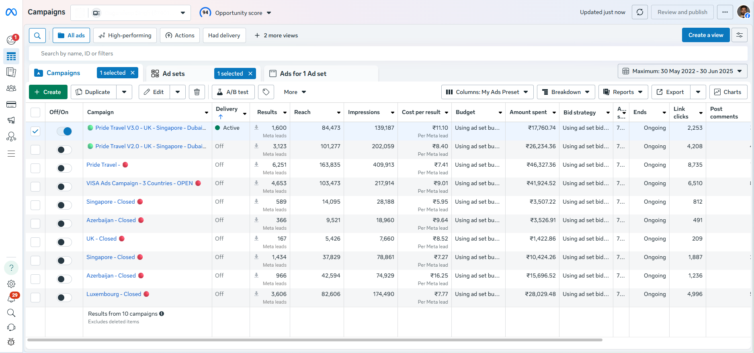Open notifications bell in left sidebar

click(11, 298)
